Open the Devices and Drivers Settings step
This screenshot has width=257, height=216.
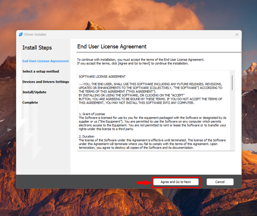point(46,82)
